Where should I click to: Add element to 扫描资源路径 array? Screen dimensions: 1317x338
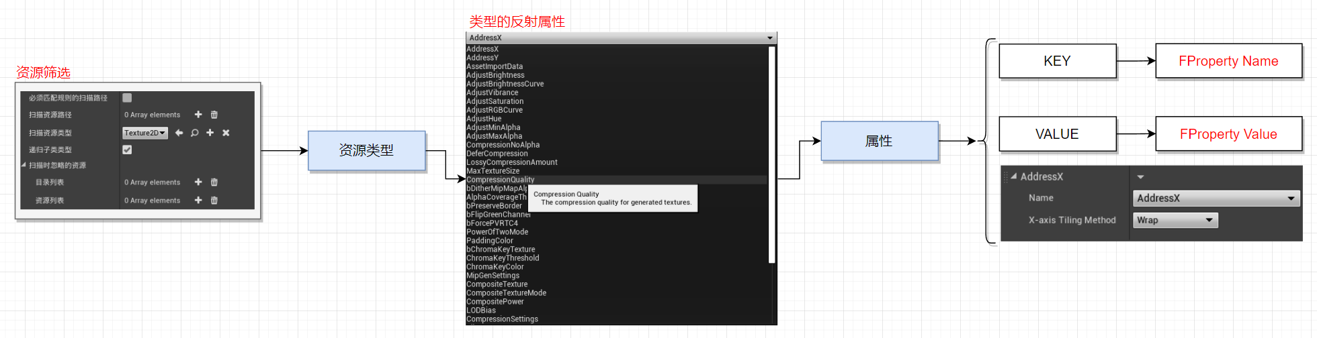(198, 115)
